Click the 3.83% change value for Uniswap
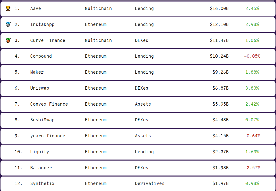Image resolution: width=276 pixels, height=191 pixels. pyautogui.click(x=252, y=88)
